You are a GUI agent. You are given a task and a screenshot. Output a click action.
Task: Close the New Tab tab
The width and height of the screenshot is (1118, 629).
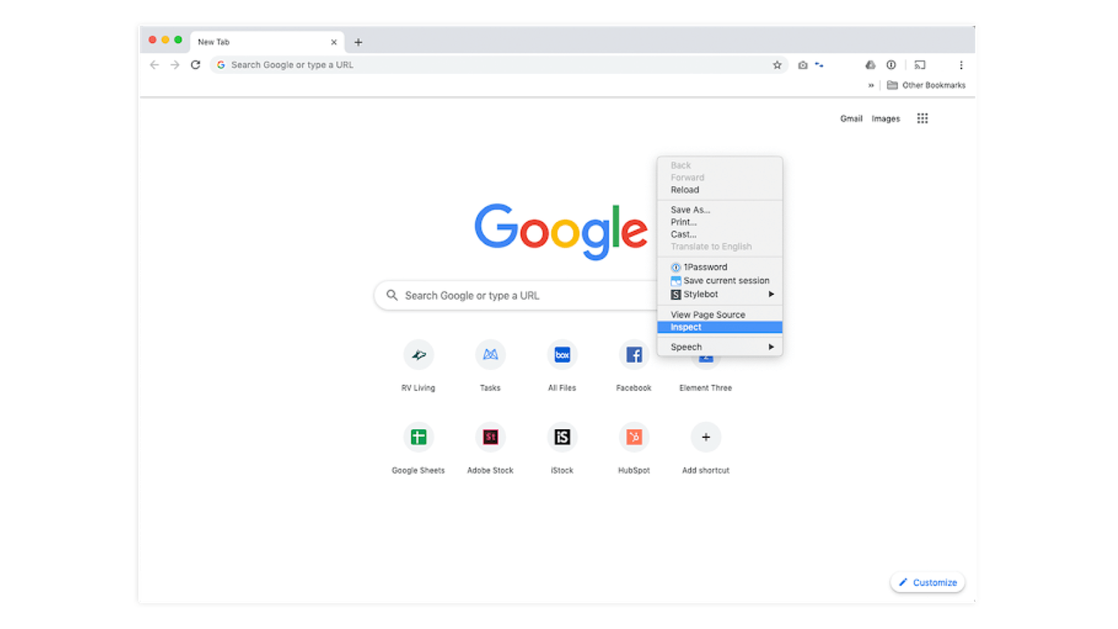pos(334,42)
